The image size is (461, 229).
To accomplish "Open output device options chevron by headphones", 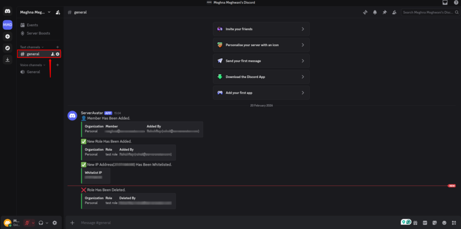I will [x=47, y=223].
